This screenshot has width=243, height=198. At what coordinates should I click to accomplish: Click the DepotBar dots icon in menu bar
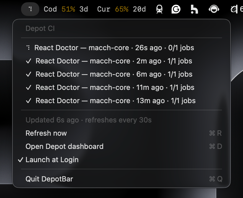coord(30,9)
